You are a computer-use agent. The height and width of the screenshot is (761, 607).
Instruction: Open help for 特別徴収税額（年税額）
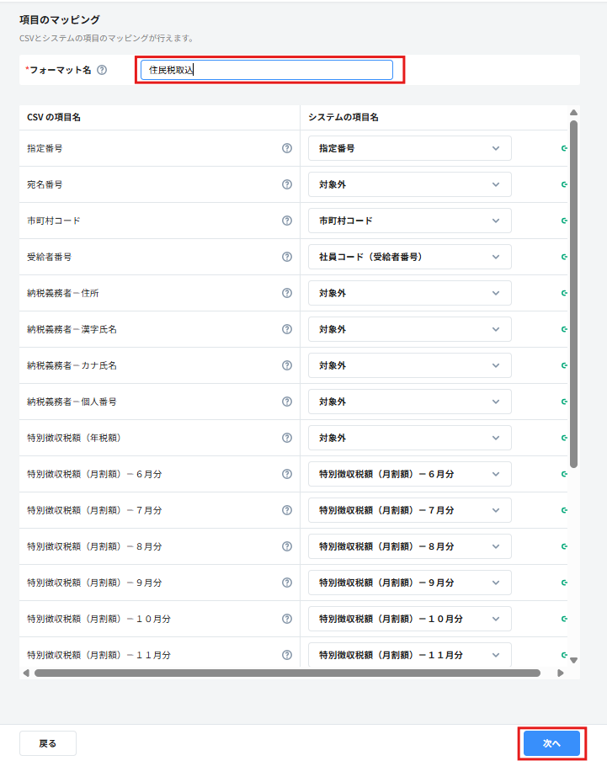[287, 438]
